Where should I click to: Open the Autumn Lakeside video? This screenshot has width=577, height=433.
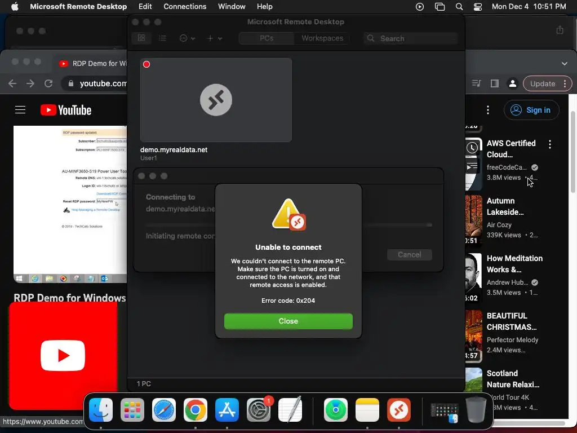click(x=505, y=206)
